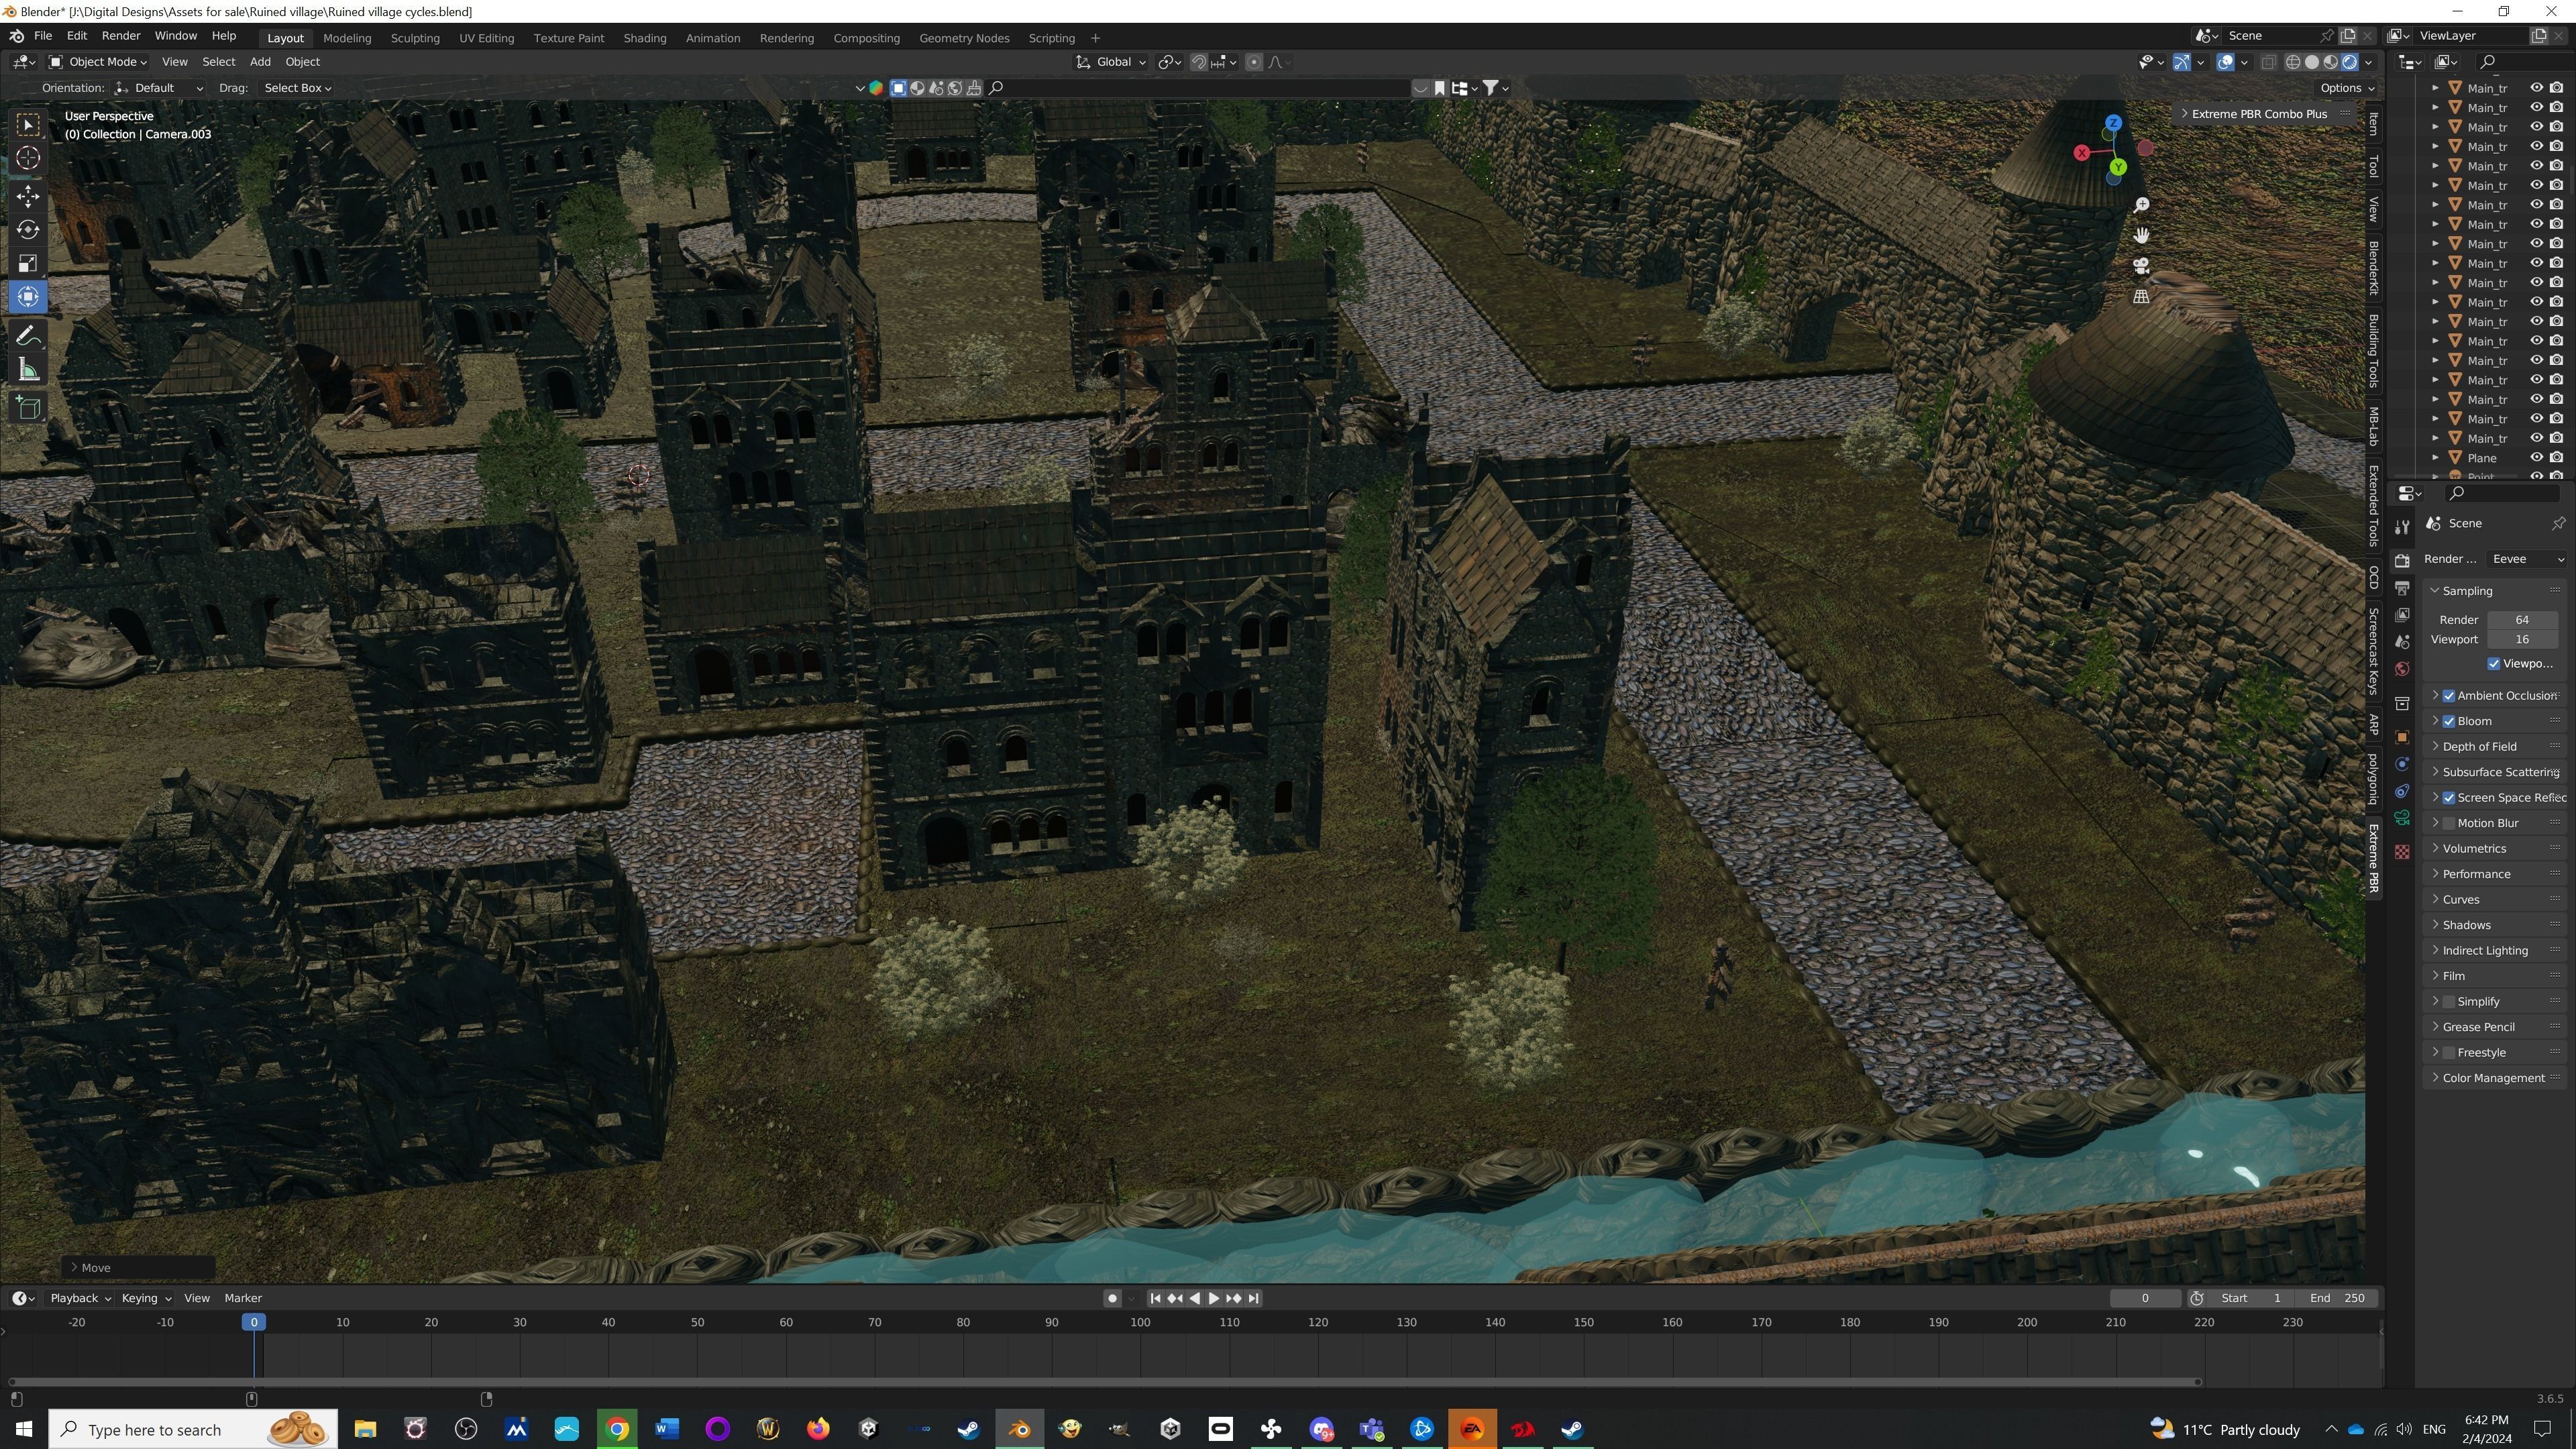Play the animation forward

[1214, 1298]
